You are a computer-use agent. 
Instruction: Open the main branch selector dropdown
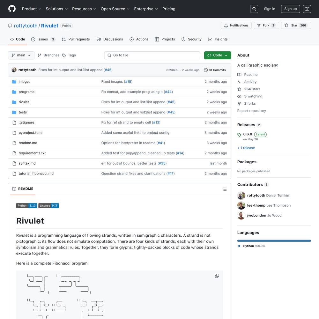point(21,55)
